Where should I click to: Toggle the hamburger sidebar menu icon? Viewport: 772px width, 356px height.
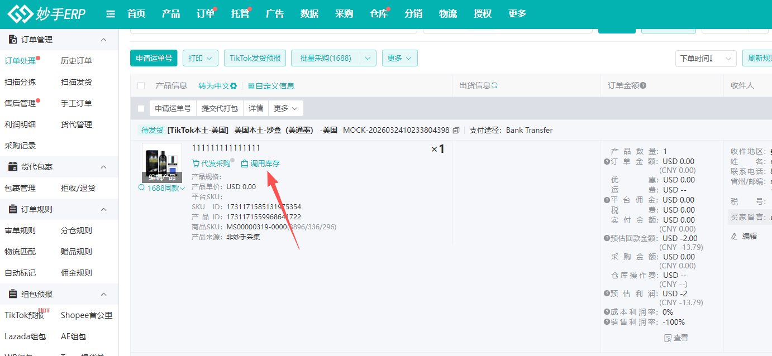pos(111,14)
